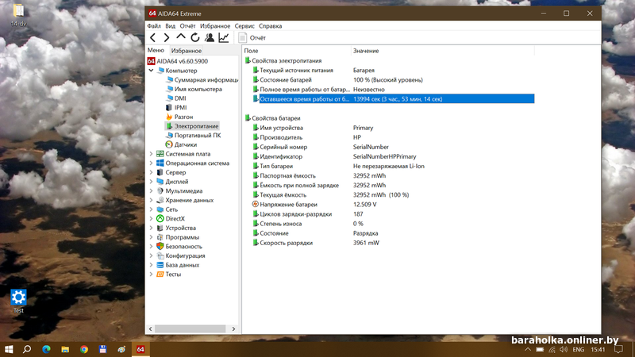Expand the Системная плата node
This screenshot has height=357, width=635.
pyautogui.click(x=151, y=154)
